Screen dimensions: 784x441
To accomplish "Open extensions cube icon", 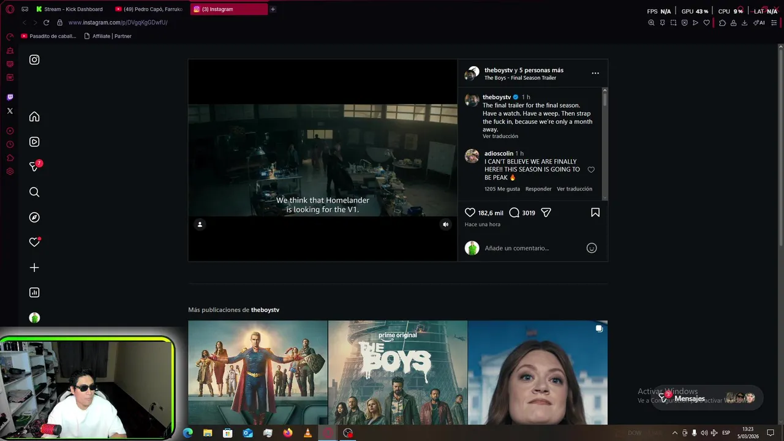I will 722,23.
